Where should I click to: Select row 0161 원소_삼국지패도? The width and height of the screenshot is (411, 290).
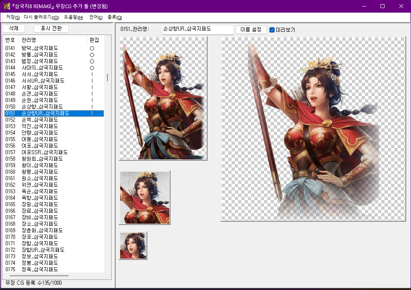coord(54,178)
